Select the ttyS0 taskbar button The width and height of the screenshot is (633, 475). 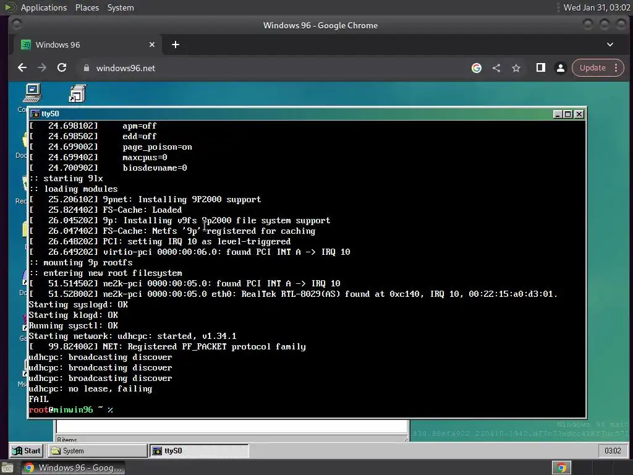pyautogui.click(x=200, y=451)
